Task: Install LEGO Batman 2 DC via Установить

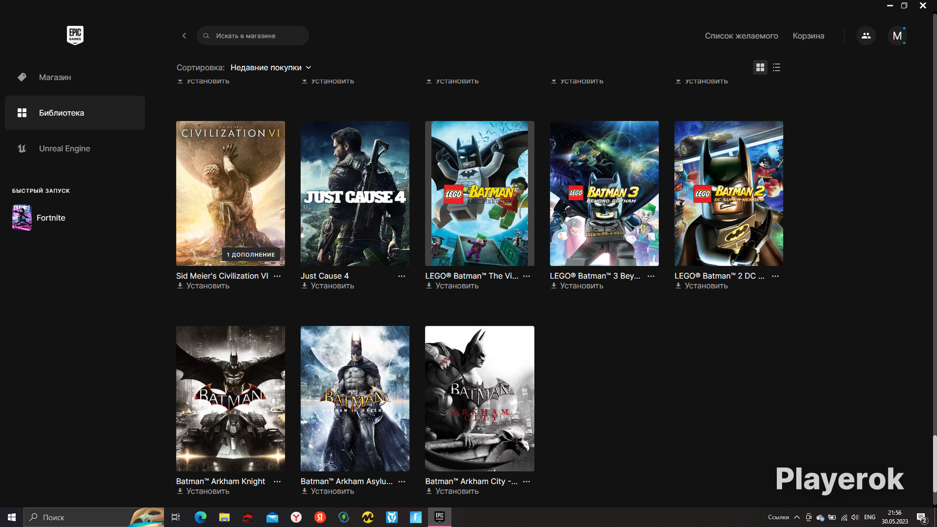Action: point(701,286)
